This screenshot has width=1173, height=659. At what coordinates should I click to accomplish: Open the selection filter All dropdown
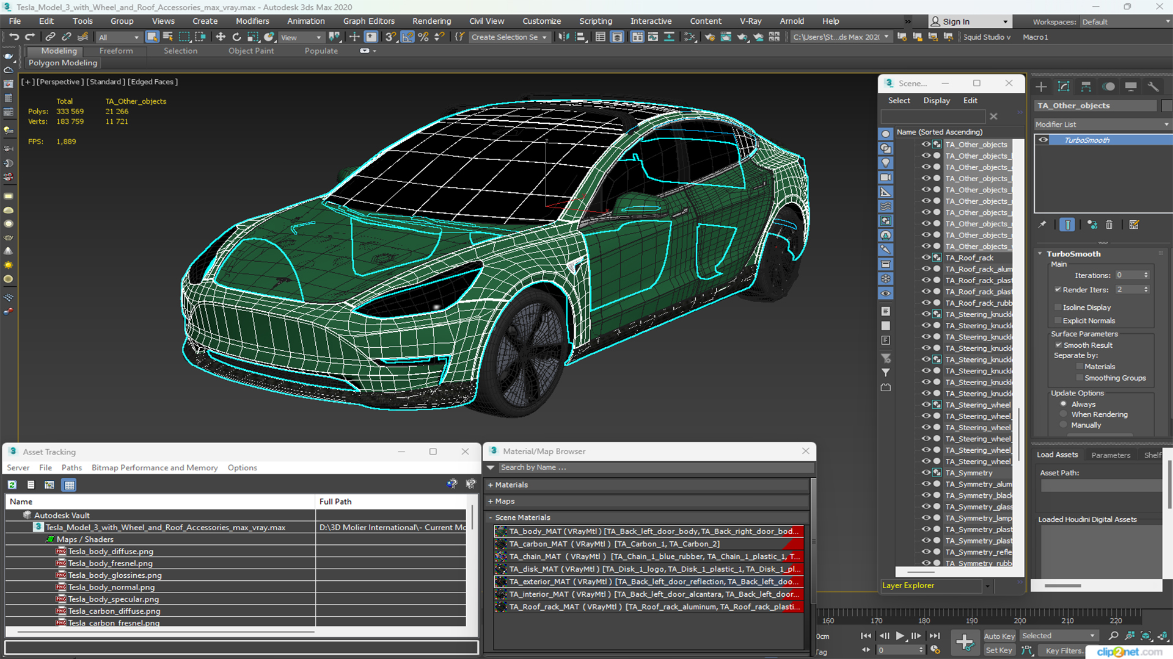tap(119, 37)
